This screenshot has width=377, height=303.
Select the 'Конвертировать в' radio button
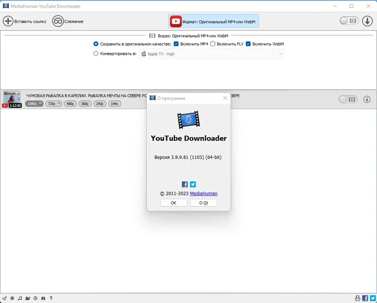[x=95, y=54]
